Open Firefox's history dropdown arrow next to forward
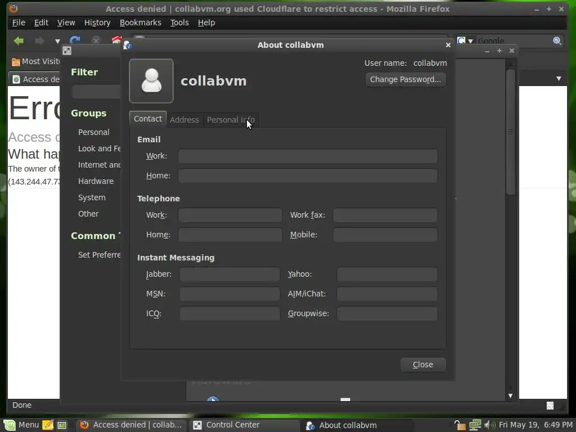This screenshot has height=432, width=576. click(x=57, y=41)
